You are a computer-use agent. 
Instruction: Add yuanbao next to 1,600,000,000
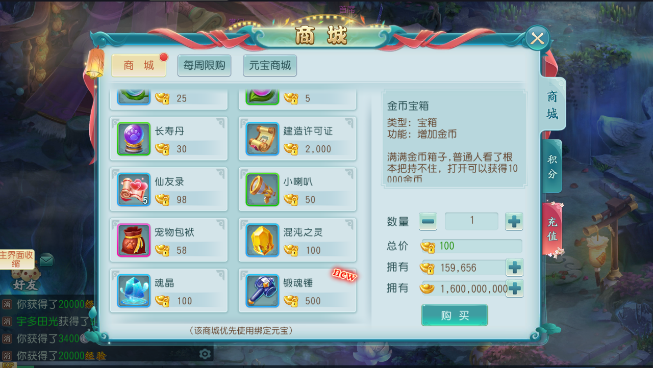pyautogui.click(x=515, y=288)
